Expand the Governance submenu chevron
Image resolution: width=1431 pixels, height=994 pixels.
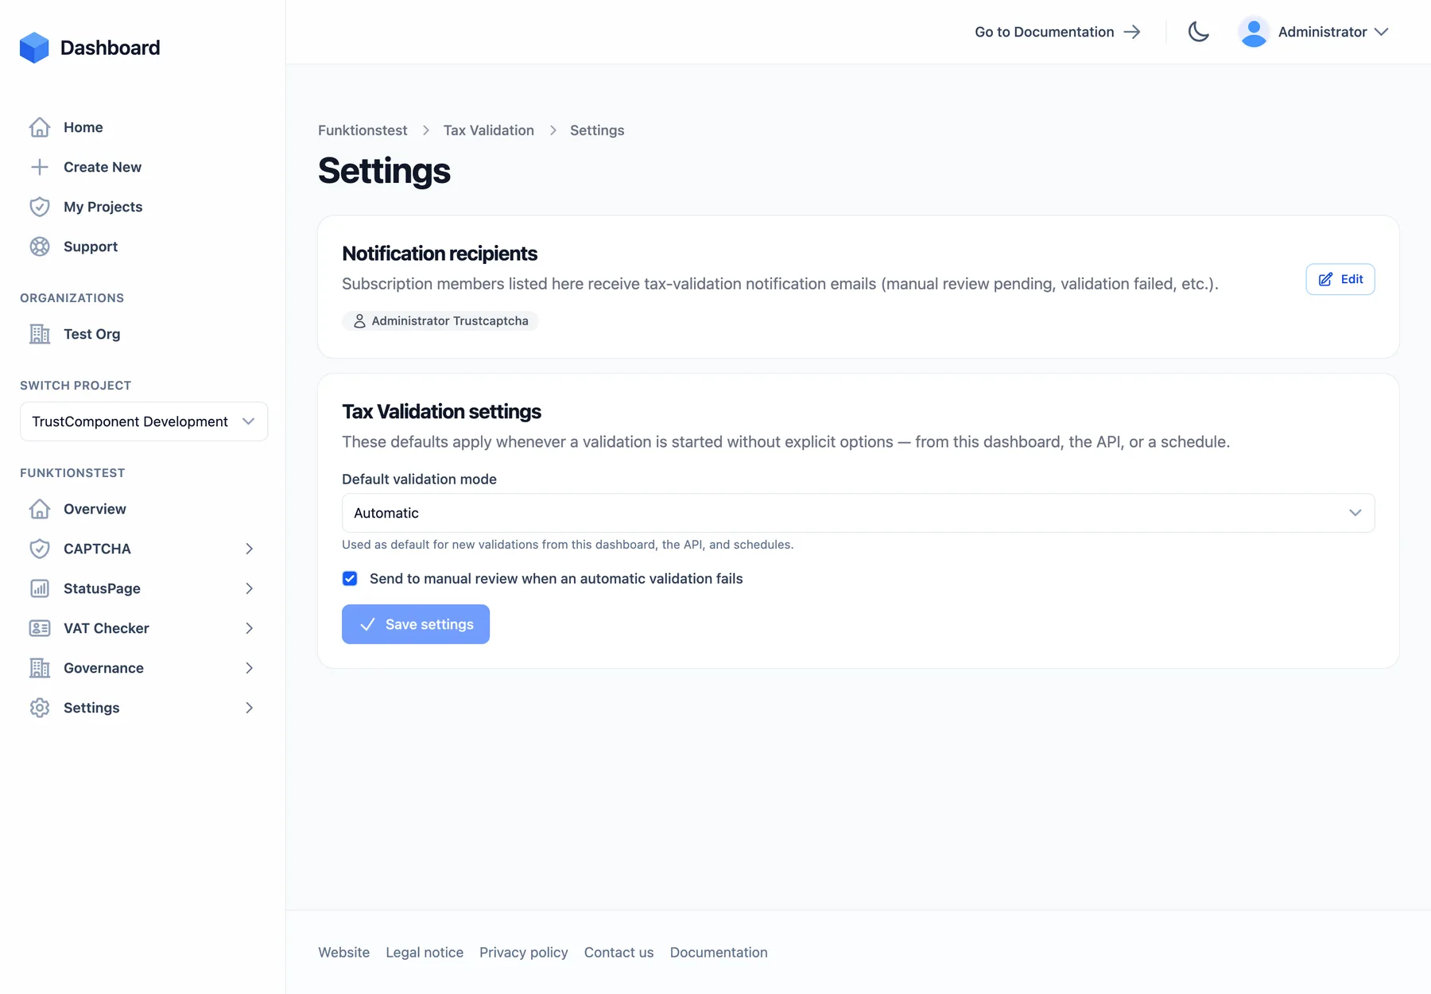point(250,668)
